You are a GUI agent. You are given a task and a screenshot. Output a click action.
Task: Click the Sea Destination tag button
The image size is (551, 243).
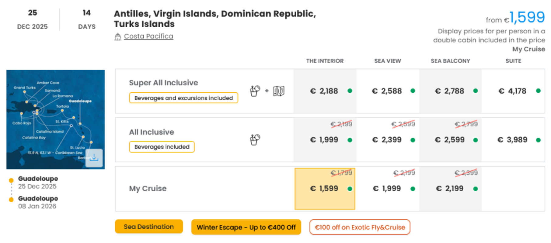click(149, 227)
